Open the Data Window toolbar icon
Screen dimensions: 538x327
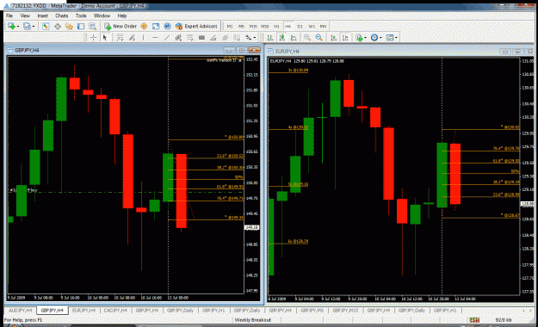click(x=58, y=26)
